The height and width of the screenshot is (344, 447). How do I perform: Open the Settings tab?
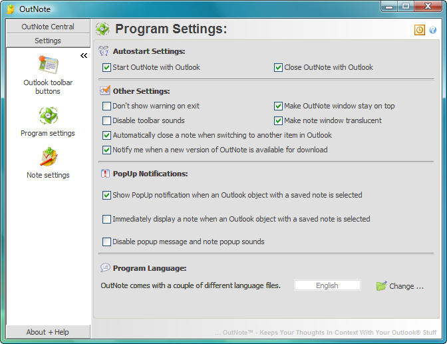click(48, 41)
